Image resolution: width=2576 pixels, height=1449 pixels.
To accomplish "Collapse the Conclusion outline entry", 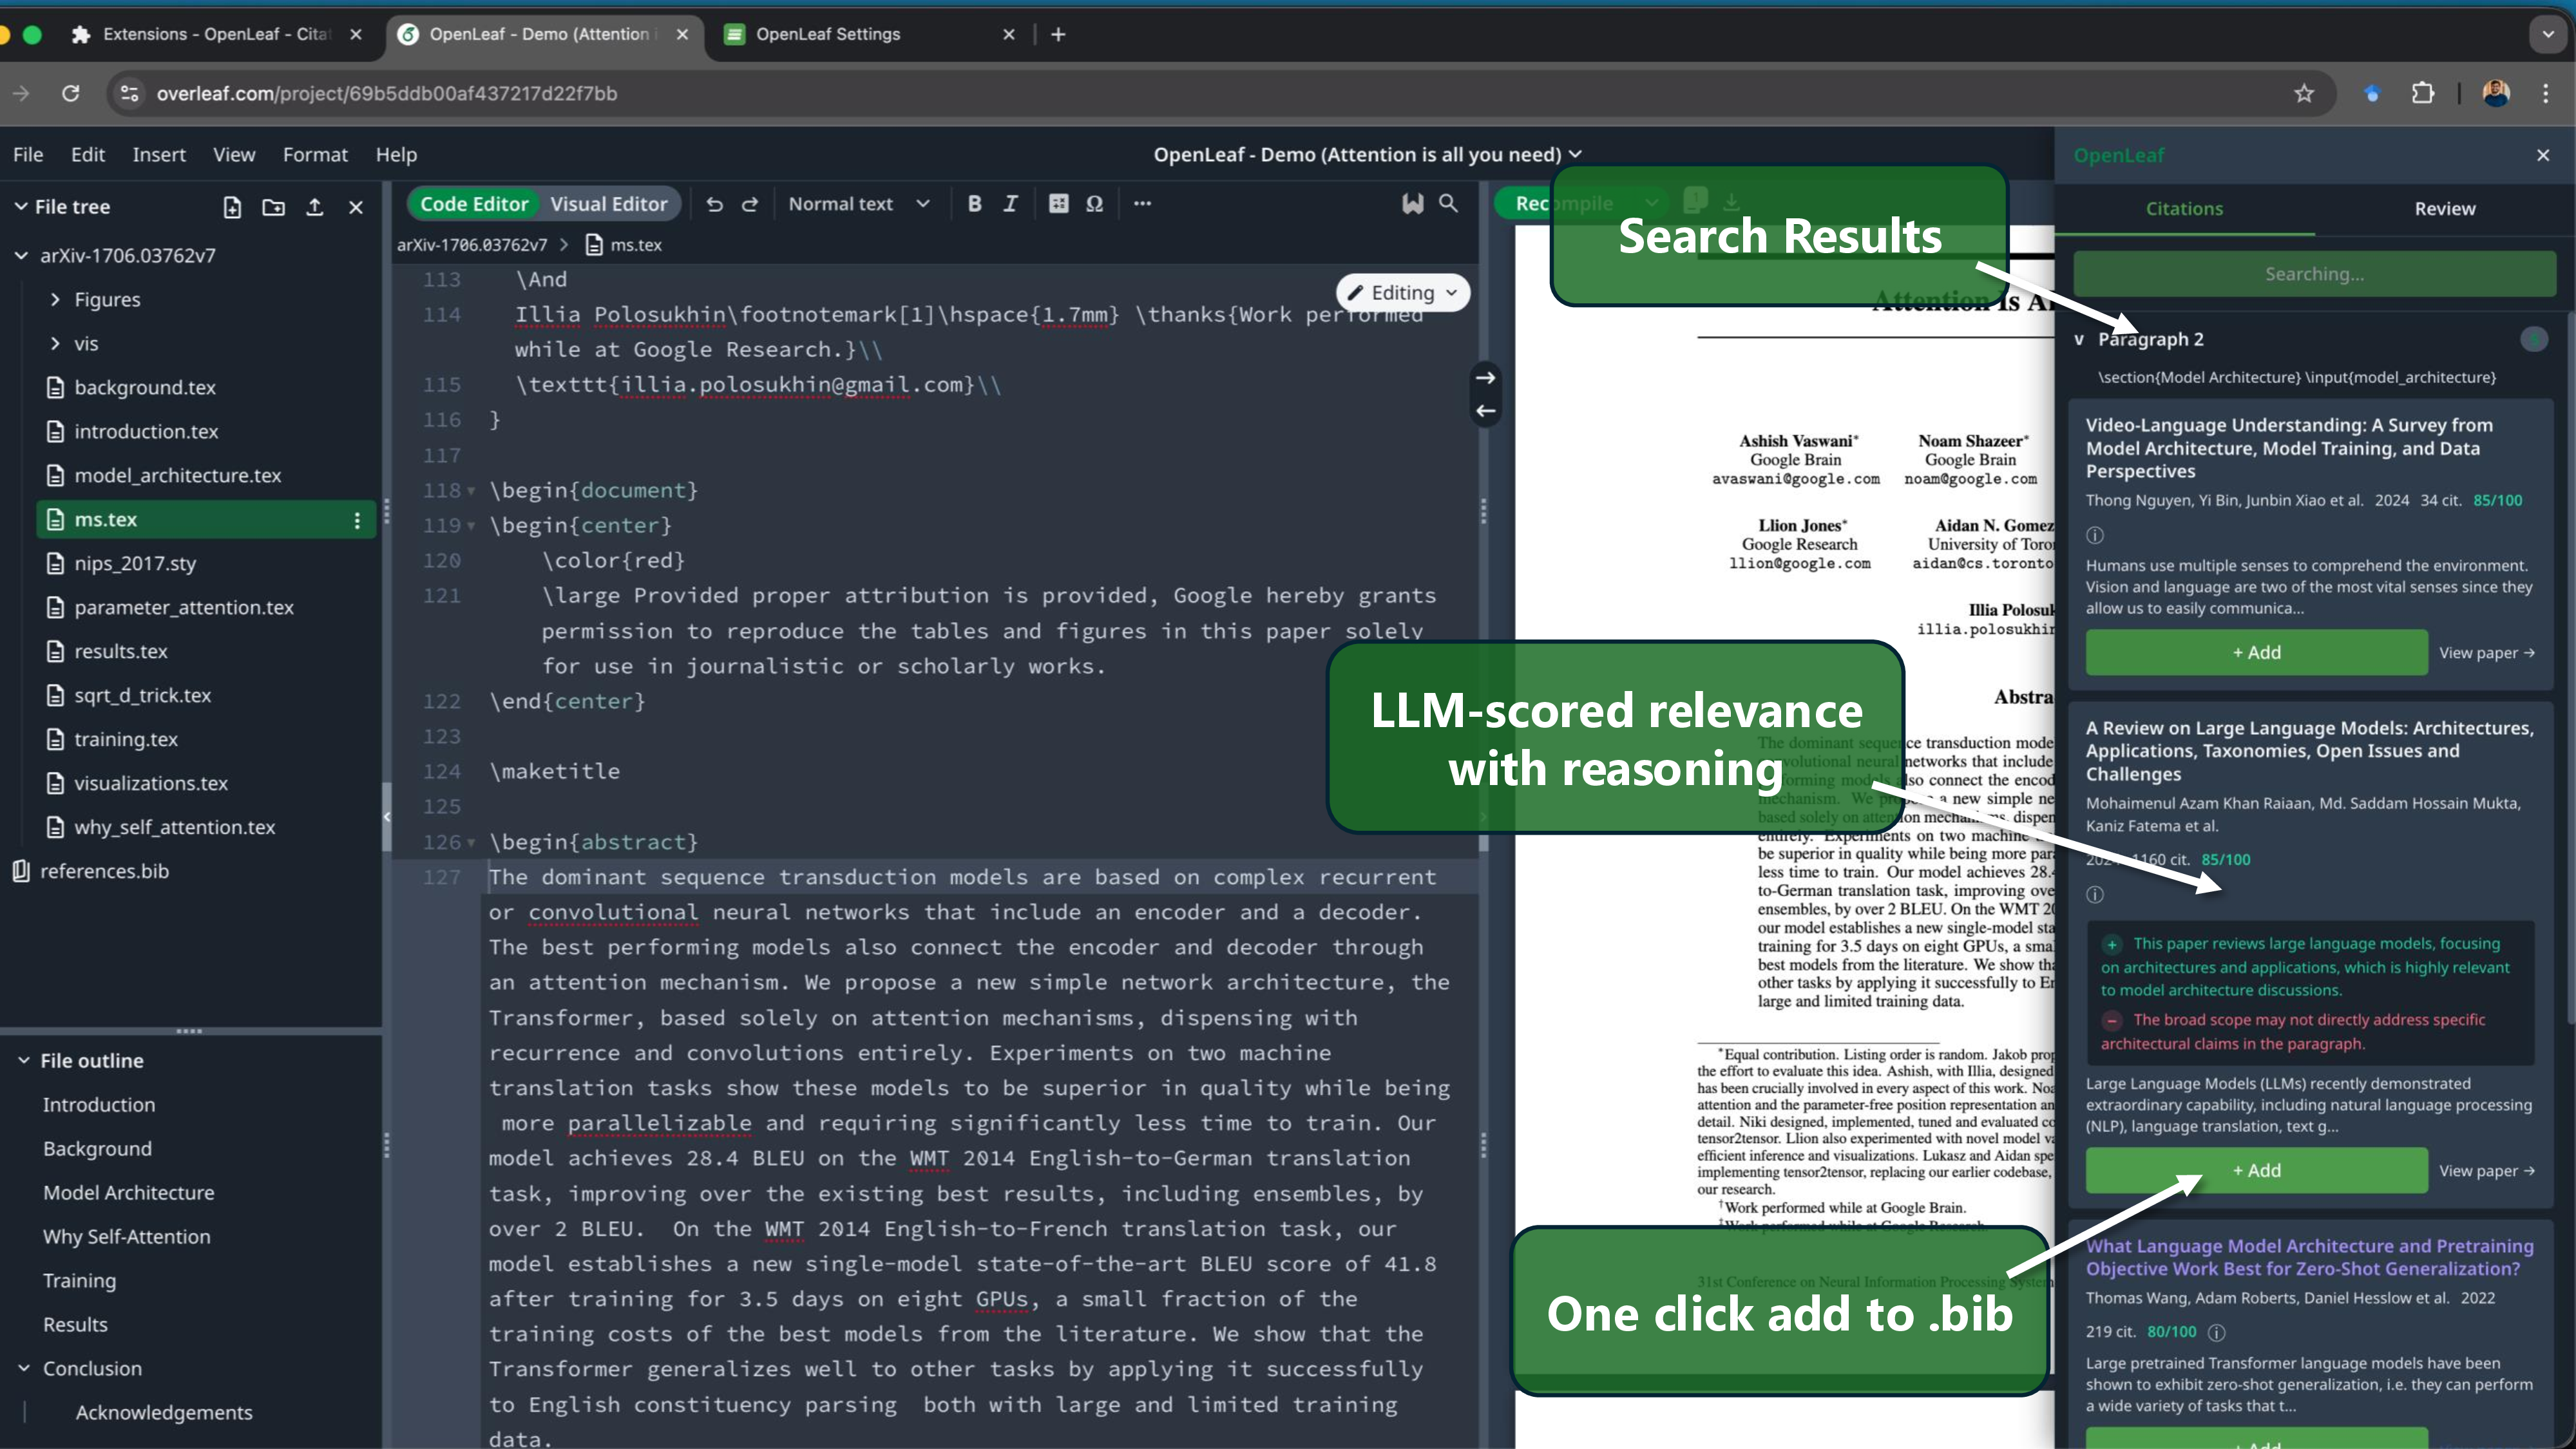I will 23,1369.
